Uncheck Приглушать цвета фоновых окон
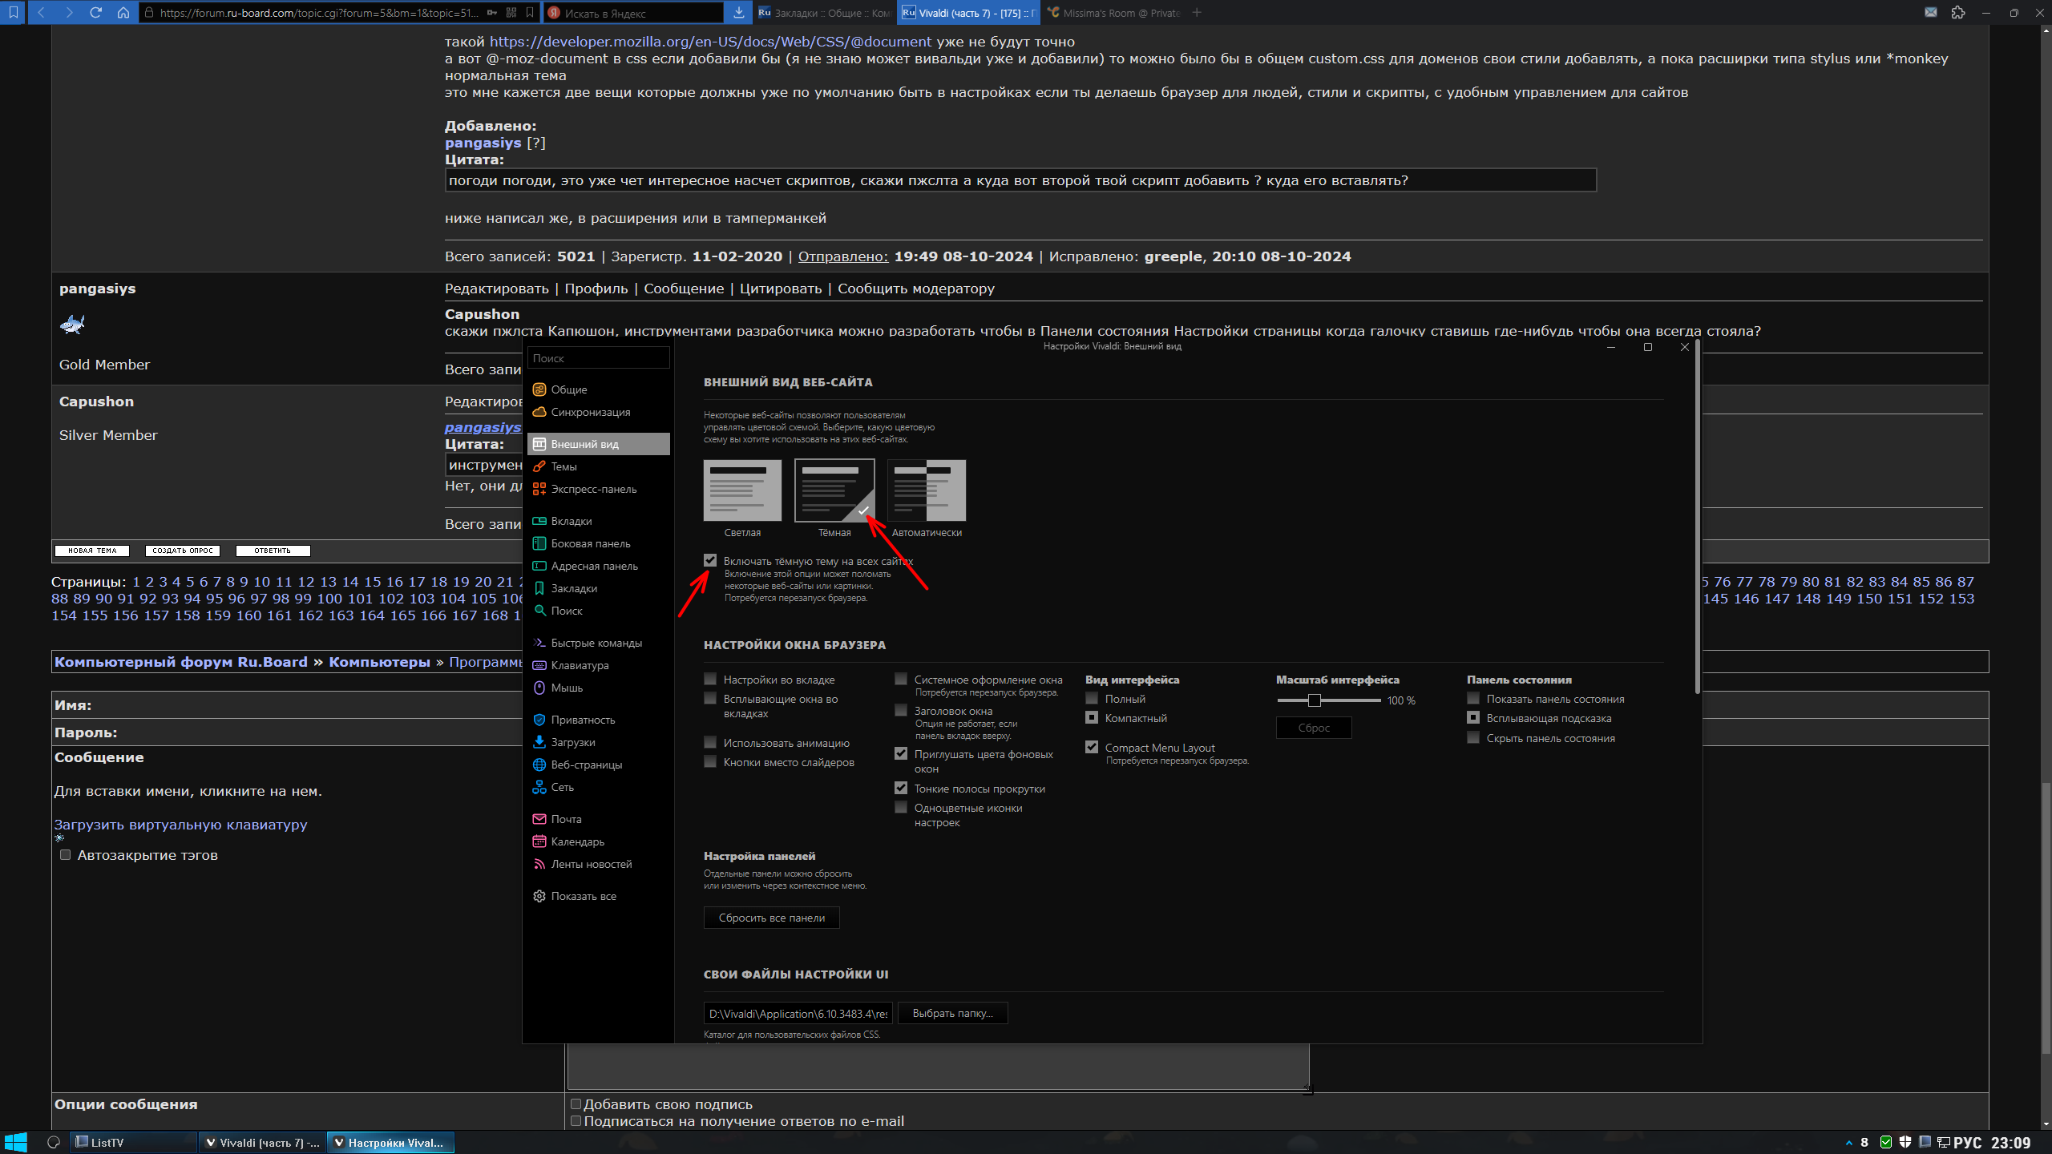 (901, 753)
